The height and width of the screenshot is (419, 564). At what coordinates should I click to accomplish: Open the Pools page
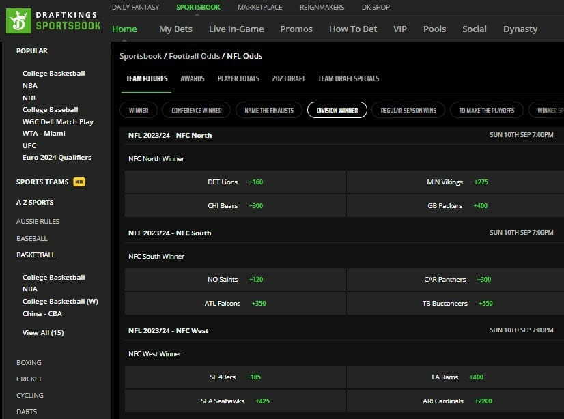[x=434, y=29]
